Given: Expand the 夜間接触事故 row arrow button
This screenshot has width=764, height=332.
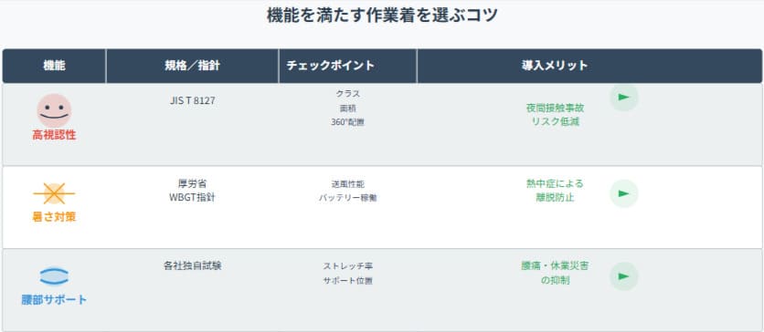Looking at the screenshot, I should (623, 98).
